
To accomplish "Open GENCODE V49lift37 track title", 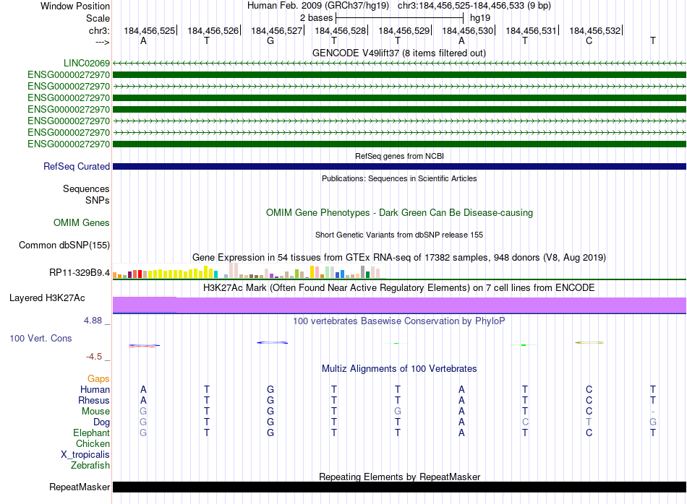I will [x=399, y=53].
